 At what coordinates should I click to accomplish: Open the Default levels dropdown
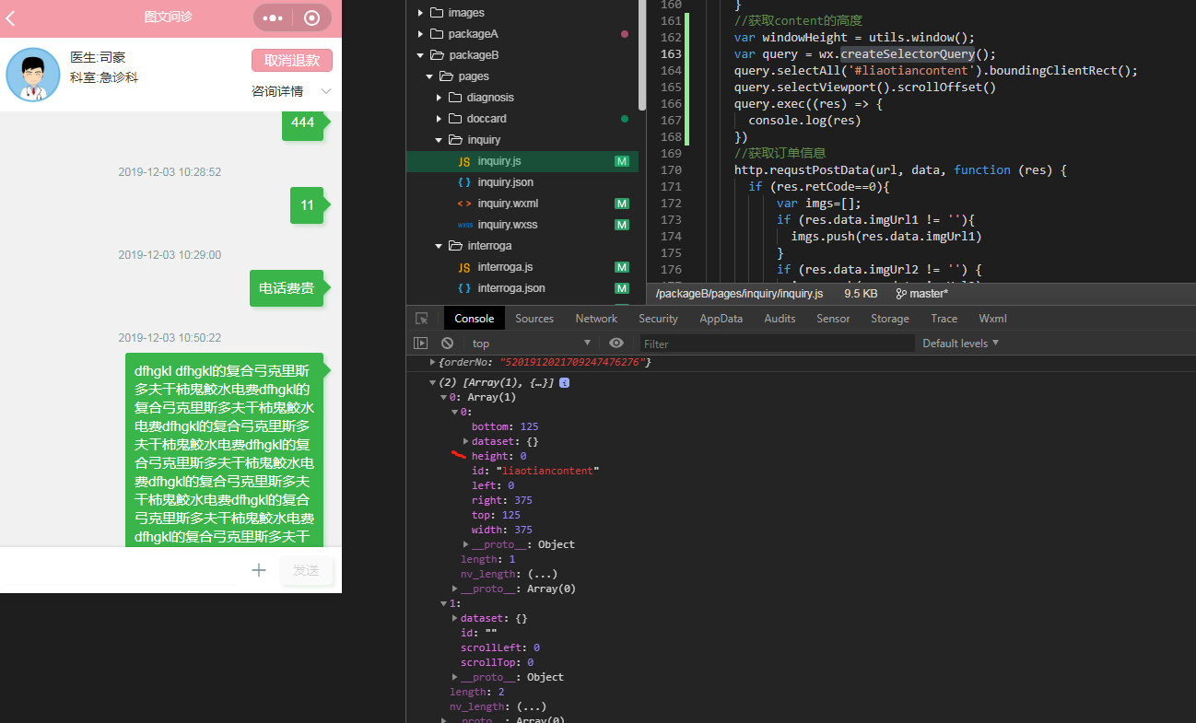[961, 344]
